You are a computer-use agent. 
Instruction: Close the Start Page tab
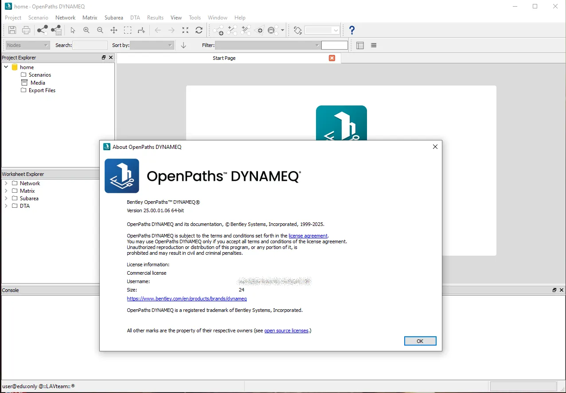click(x=332, y=58)
